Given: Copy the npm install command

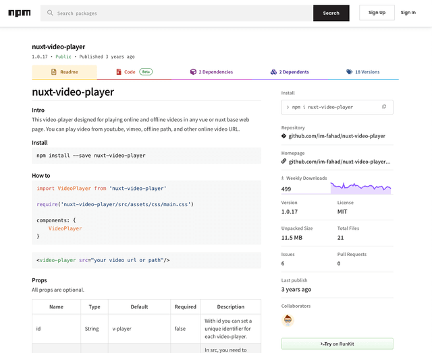Looking at the screenshot, I should click(384, 107).
